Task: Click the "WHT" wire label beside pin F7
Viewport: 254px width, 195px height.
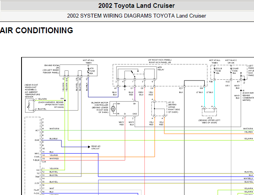Action: point(52,188)
